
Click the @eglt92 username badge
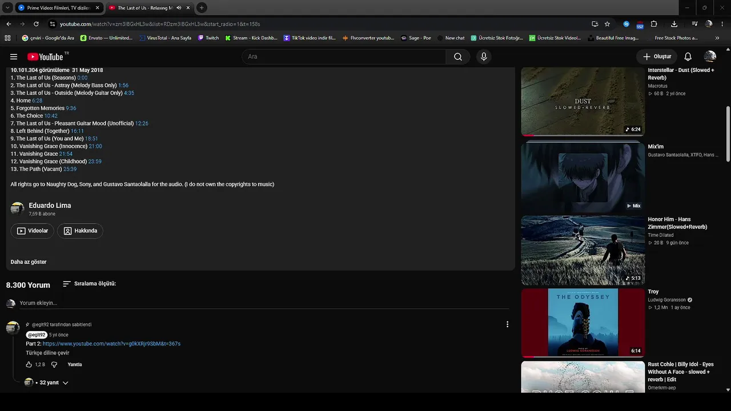[37, 335]
